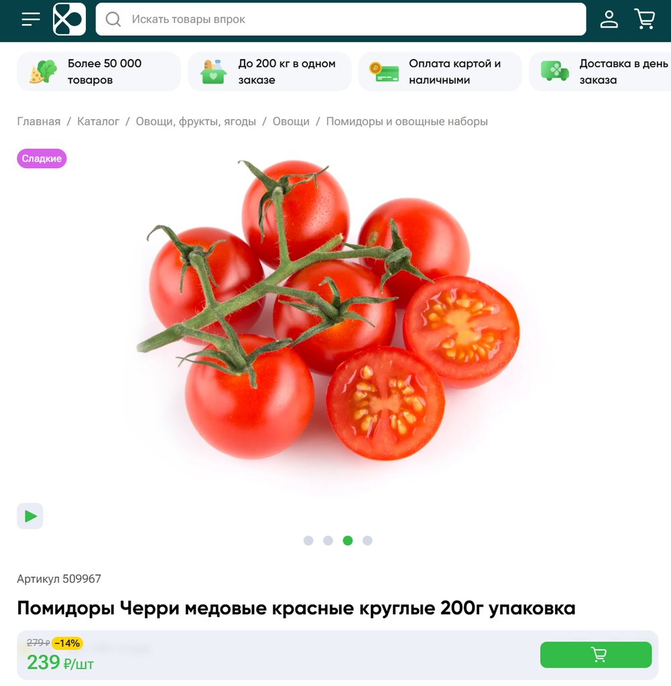Open 'Овощи' breadcrumb link
Viewport: 671px width, 686px height.
[x=291, y=121]
